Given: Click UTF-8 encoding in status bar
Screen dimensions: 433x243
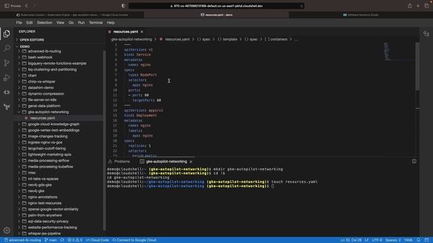Looking at the screenshot, I should tap(377, 240).
